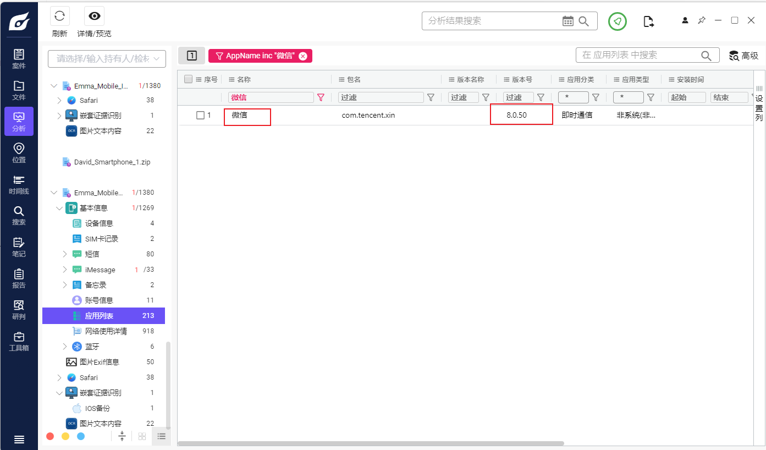This screenshot has height=450, width=766.
Task: Click magnifier in 分析结果搜索 bar
Action: pyautogui.click(x=584, y=21)
